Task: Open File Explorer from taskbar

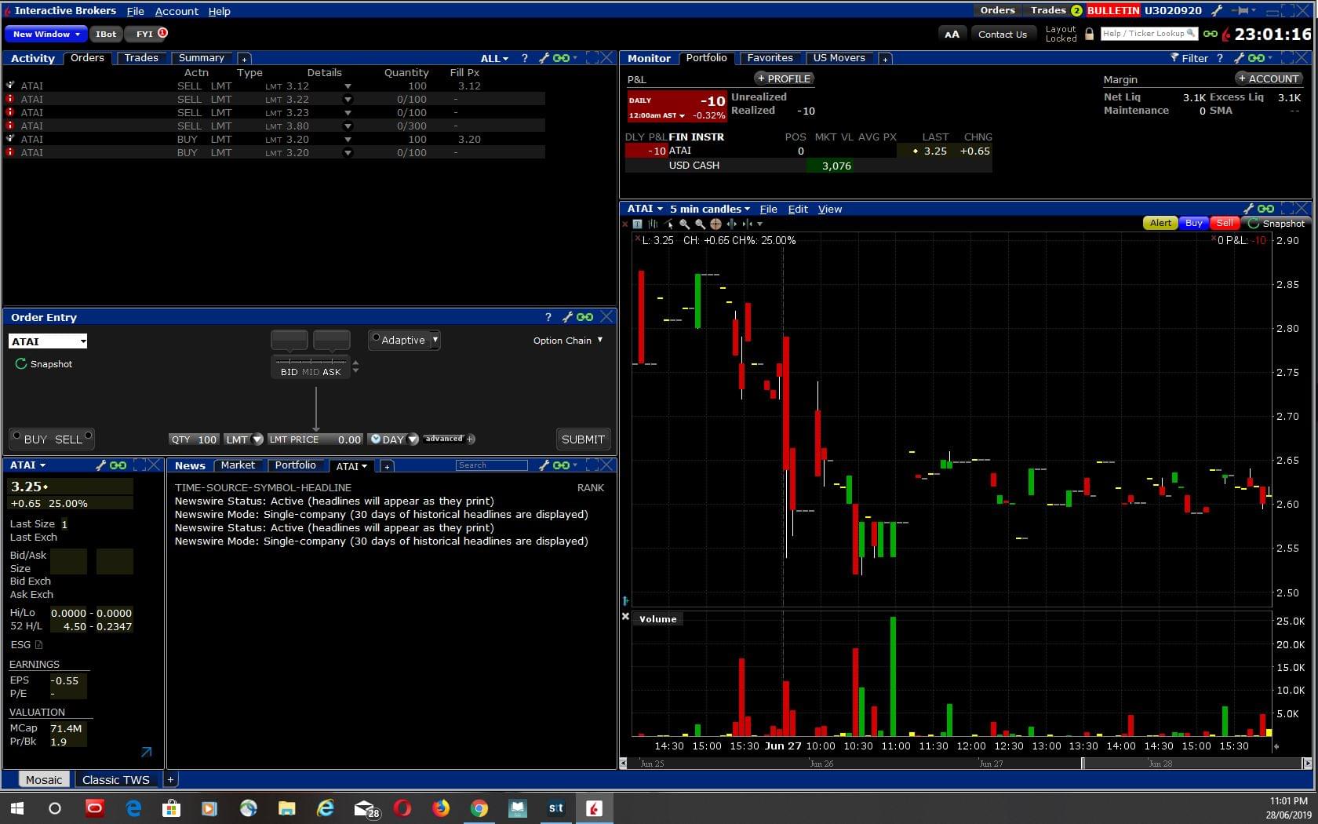Action: tap(286, 808)
